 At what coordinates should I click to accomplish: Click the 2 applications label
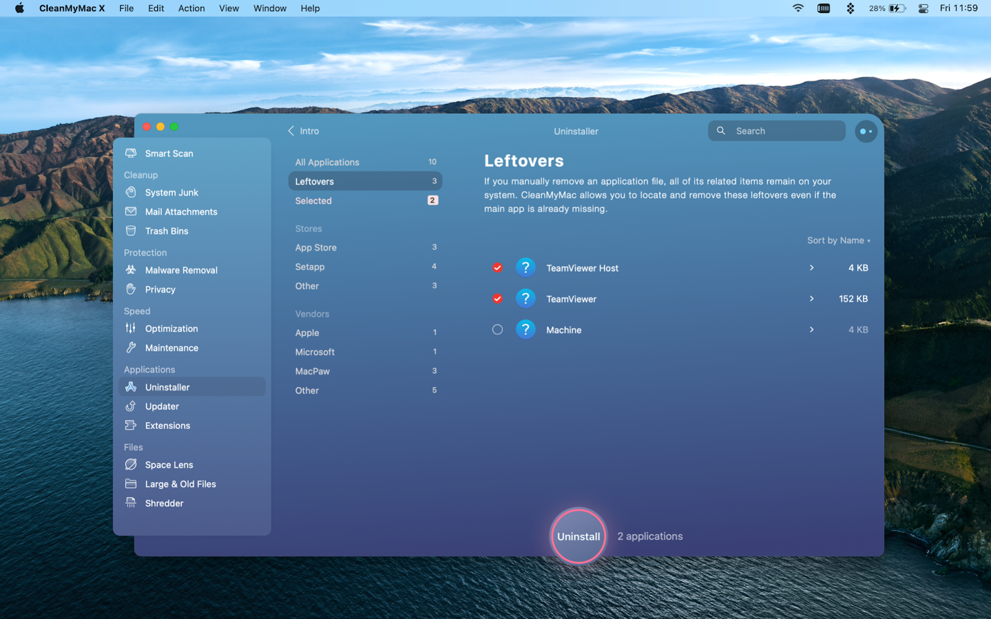point(650,536)
